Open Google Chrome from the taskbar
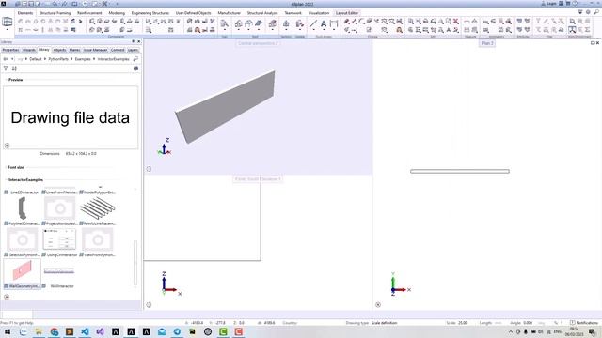The image size is (602, 338). pos(55,331)
